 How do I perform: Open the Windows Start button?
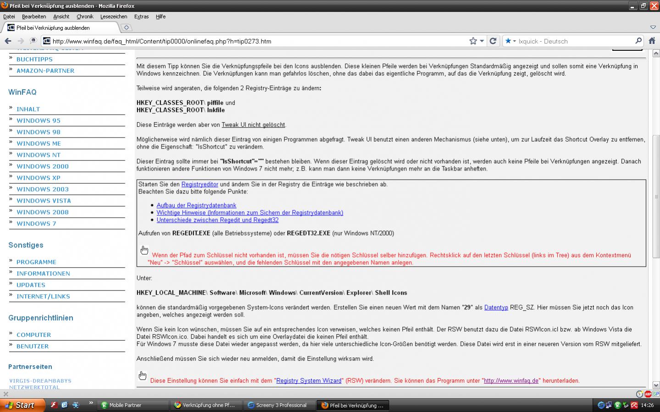(x=23, y=405)
